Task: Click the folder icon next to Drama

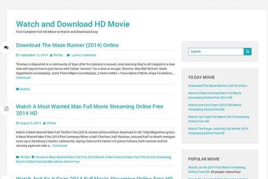Action: click(x=17, y=89)
